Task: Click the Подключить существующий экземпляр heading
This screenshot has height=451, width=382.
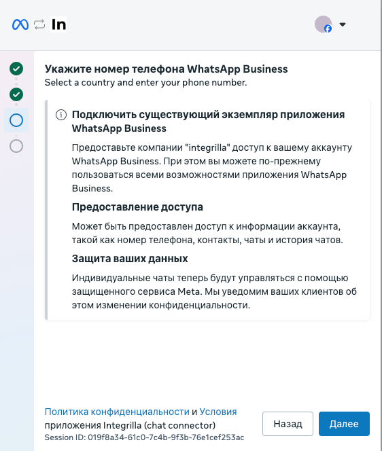Action: coord(209,122)
